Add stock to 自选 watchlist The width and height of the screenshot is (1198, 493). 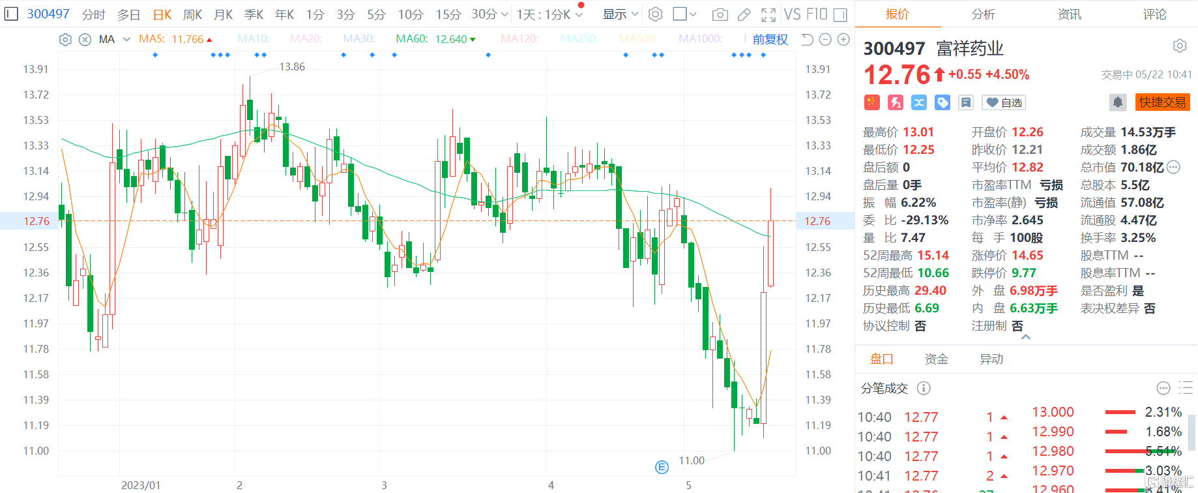(x=1004, y=102)
